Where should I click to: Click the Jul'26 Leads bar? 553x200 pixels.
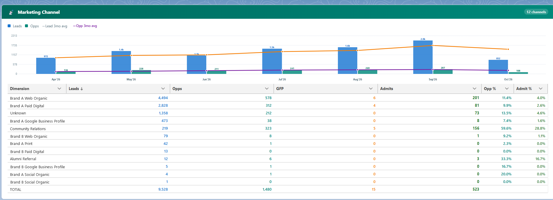pyautogui.click(x=272, y=61)
